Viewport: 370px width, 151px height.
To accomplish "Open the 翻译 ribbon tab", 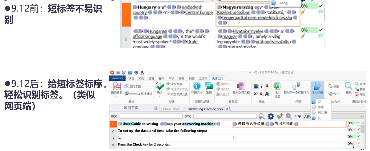I will click(161, 78).
